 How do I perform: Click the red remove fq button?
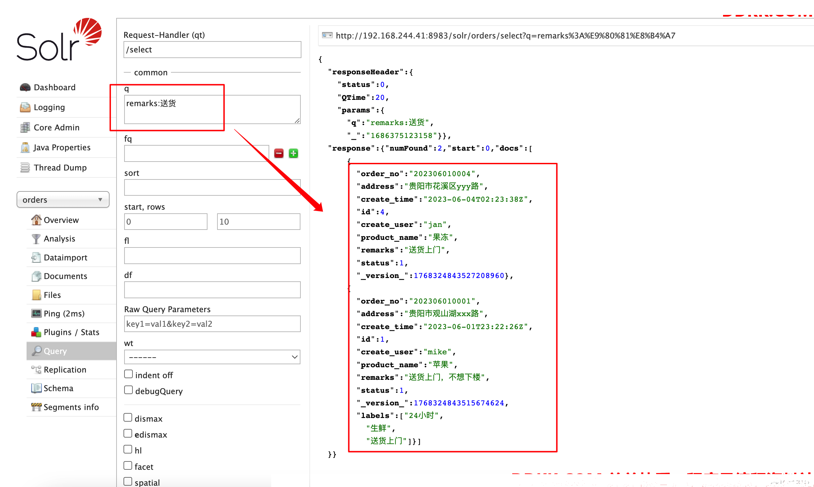[279, 153]
